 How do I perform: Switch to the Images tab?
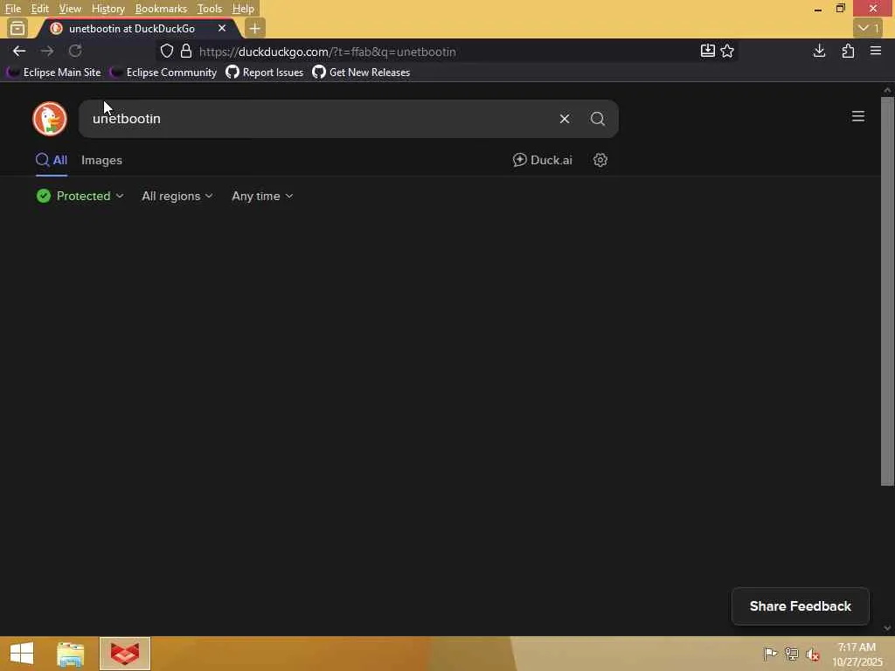[101, 161]
